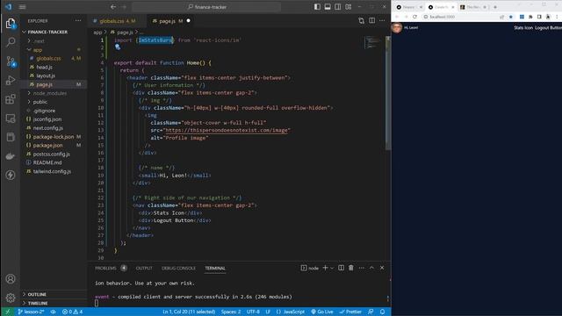Kill terminal with trash icon
562x316 pixels.
point(351,268)
